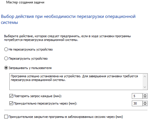Click the message box scrollbar track
This screenshot has width=150, height=121.
click(x=145, y=82)
